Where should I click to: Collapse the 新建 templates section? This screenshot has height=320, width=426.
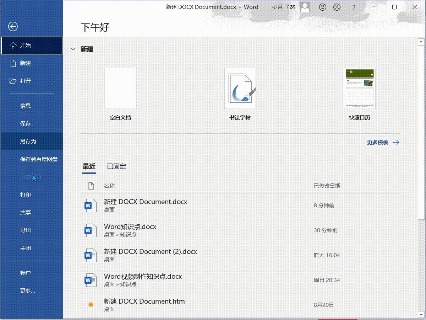click(x=73, y=49)
